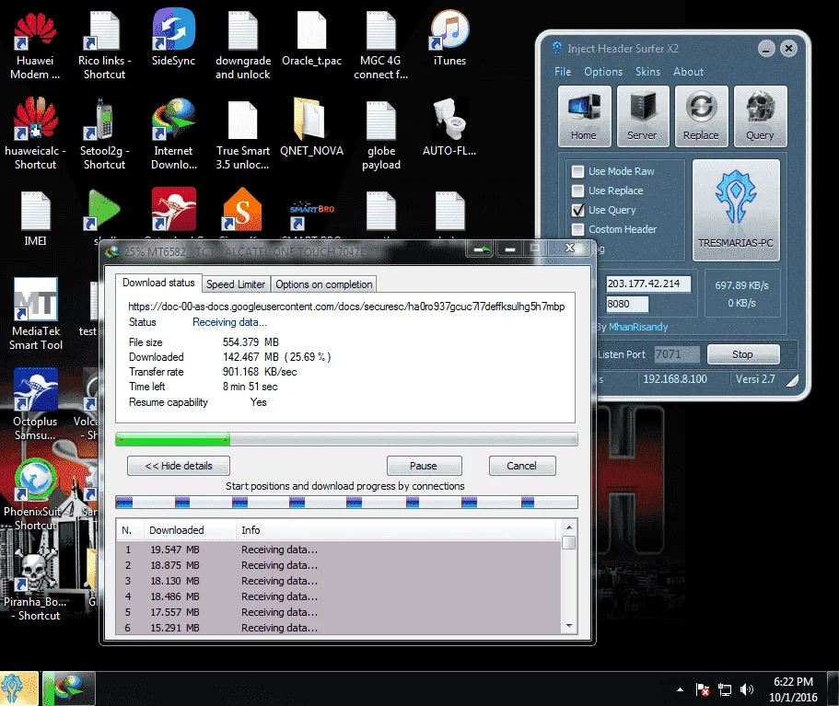Click the proxy IP field 203.177.42.214
Image resolution: width=839 pixels, height=706 pixels.
point(648,284)
